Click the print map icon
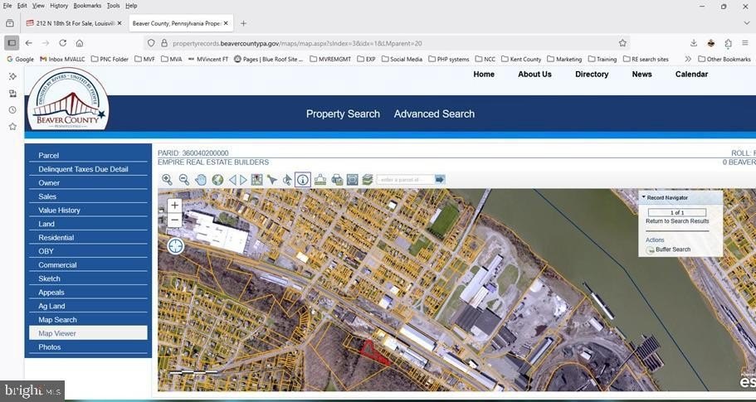Image resolution: width=756 pixels, height=402 pixels. 337,180
